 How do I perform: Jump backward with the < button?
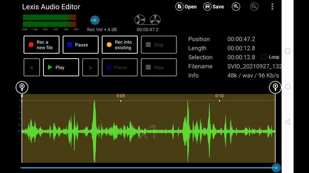tap(31, 67)
